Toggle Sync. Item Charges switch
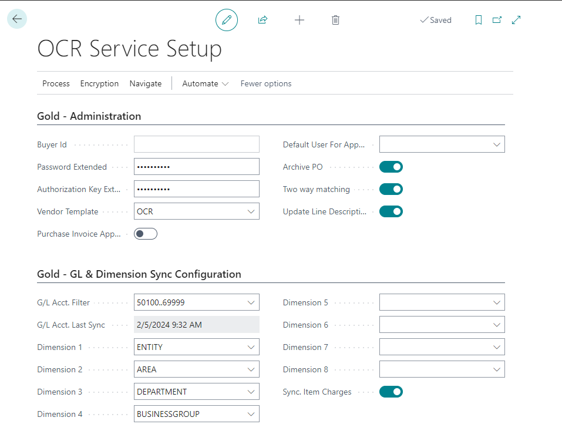The height and width of the screenshot is (441, 562). click(391, 392)
